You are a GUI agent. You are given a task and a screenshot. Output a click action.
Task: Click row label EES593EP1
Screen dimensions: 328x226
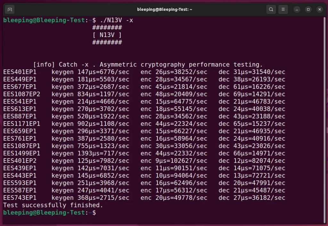coord(20,183)
